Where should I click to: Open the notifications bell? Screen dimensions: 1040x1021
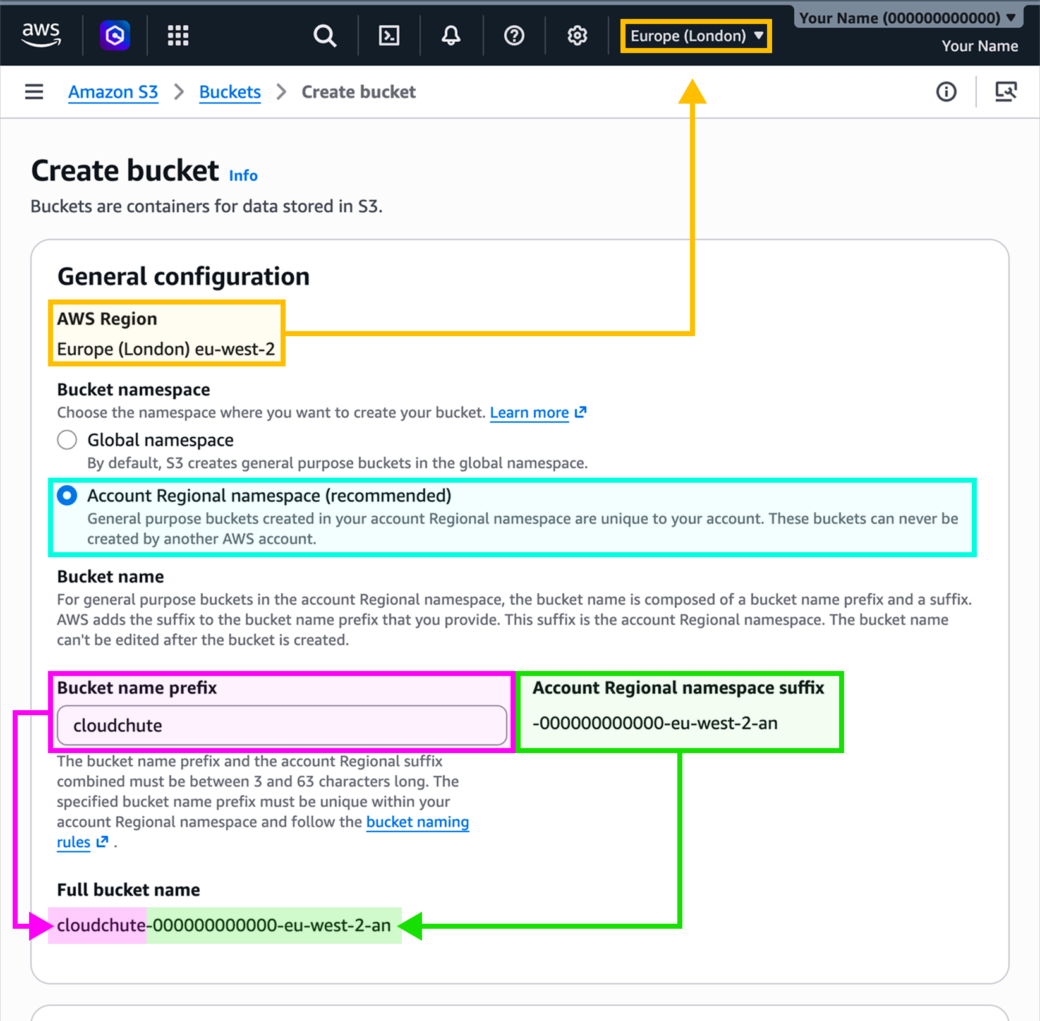450,35
